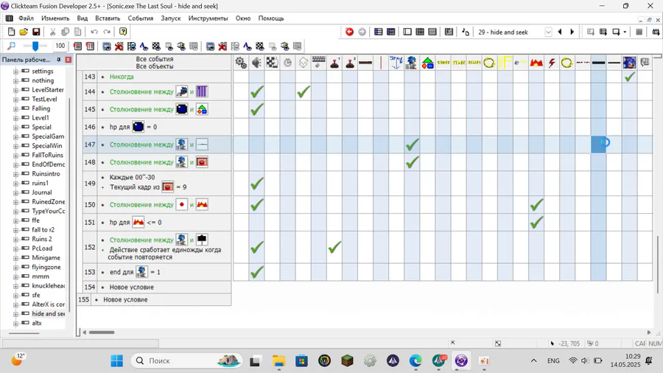This screenshot has height=373, width=663.
Task: Close the workspace panel
Action: [68, 60]
